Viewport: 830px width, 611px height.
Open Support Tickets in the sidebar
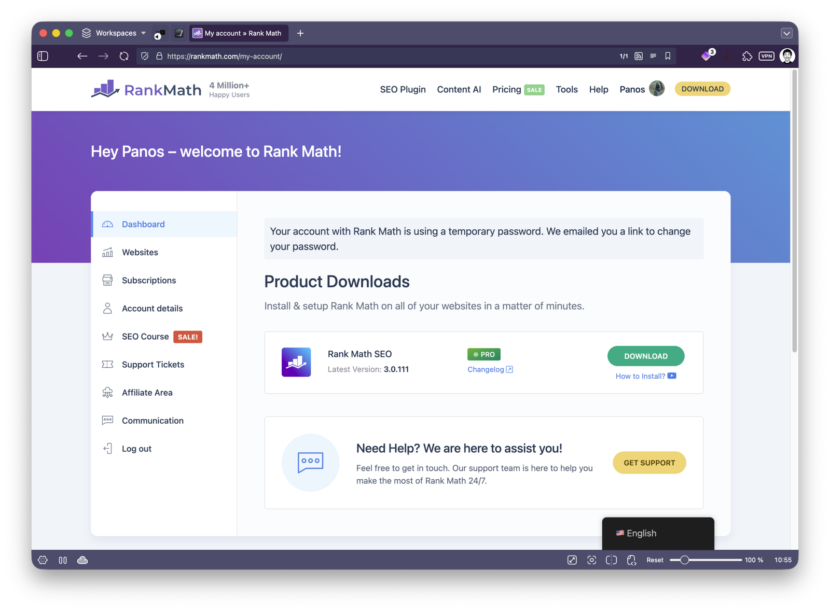(x=164, y=365)
